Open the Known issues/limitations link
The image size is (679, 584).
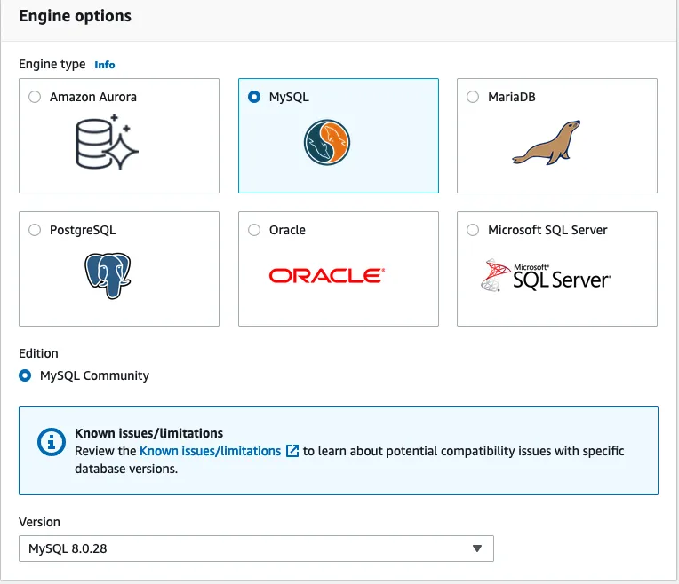click(x=210, y=451)
